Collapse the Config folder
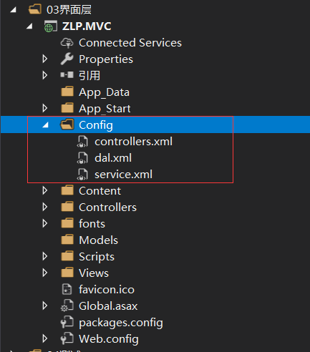This screenshot has height=352, width=310. [x=46, y=124]
